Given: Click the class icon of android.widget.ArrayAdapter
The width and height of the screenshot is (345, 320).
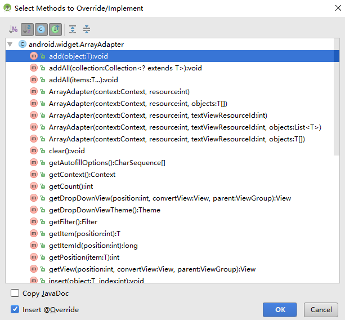Looking at the screenshot, I should pos(22,44).
